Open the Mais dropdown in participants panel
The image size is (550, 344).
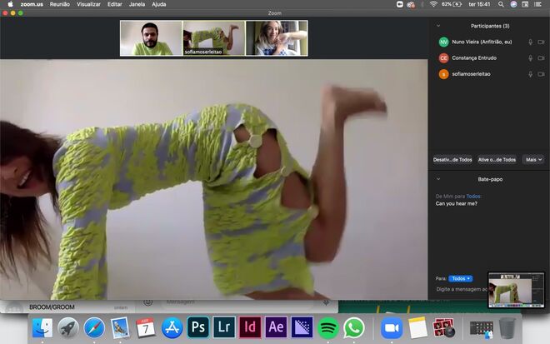pos(533,159)
